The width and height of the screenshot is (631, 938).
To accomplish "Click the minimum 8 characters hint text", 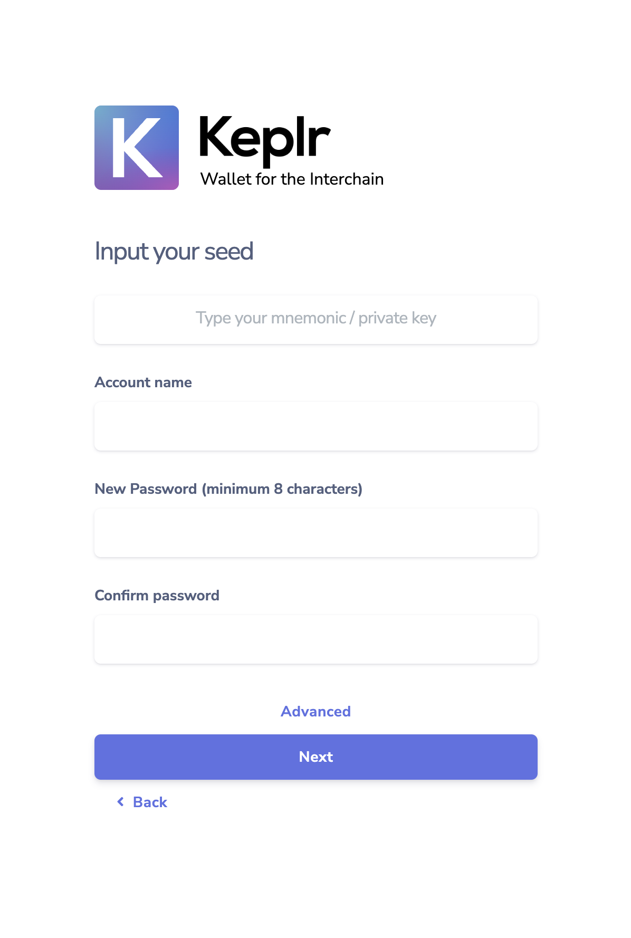I will tap(282, 489).
